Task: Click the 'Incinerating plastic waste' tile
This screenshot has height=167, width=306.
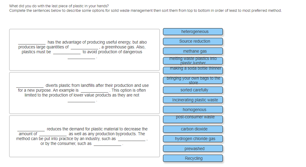Action: tap(193, 100)
